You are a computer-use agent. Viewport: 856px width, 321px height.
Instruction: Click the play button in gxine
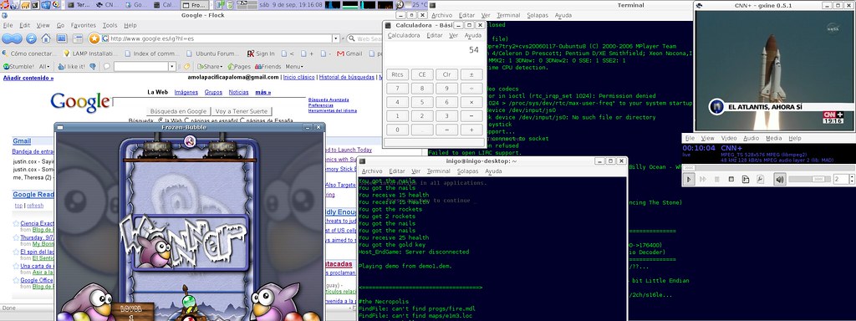tap(689, 179)
